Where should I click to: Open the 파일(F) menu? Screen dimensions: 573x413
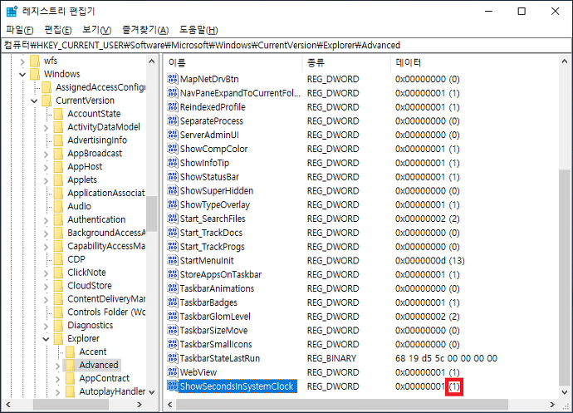[20, 30]
